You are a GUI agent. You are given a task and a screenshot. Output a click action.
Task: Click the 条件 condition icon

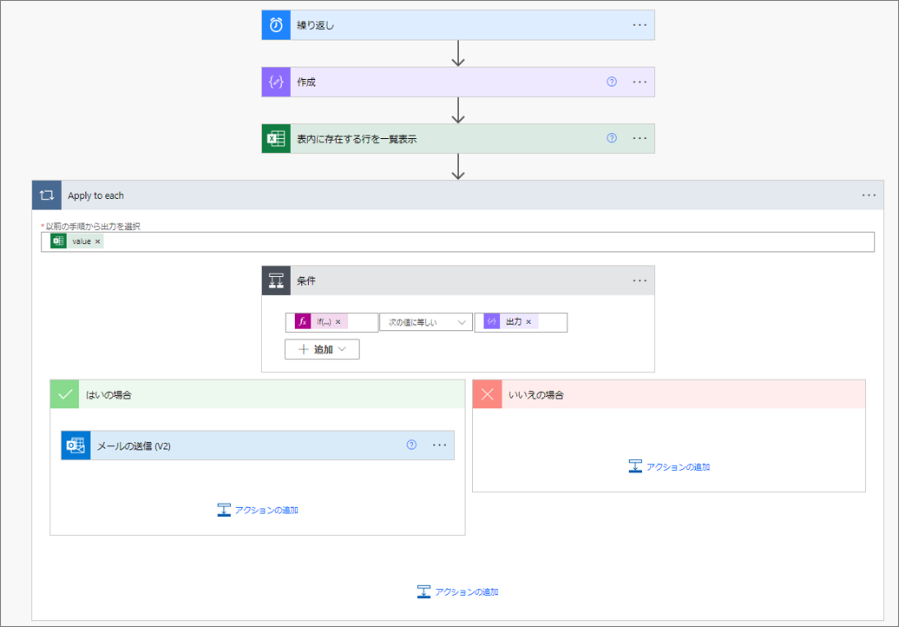pyautogui.click(x=276, y=280)
